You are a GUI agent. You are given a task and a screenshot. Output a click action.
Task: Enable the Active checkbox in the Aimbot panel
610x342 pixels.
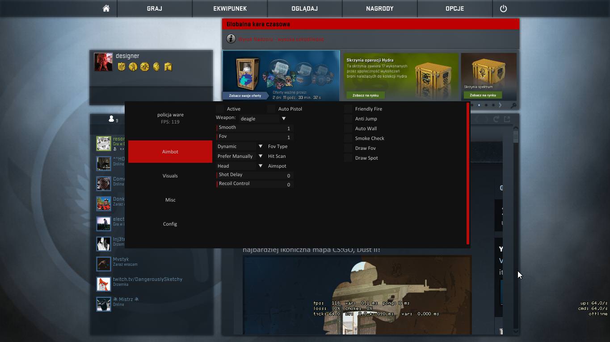coord(219,108)
